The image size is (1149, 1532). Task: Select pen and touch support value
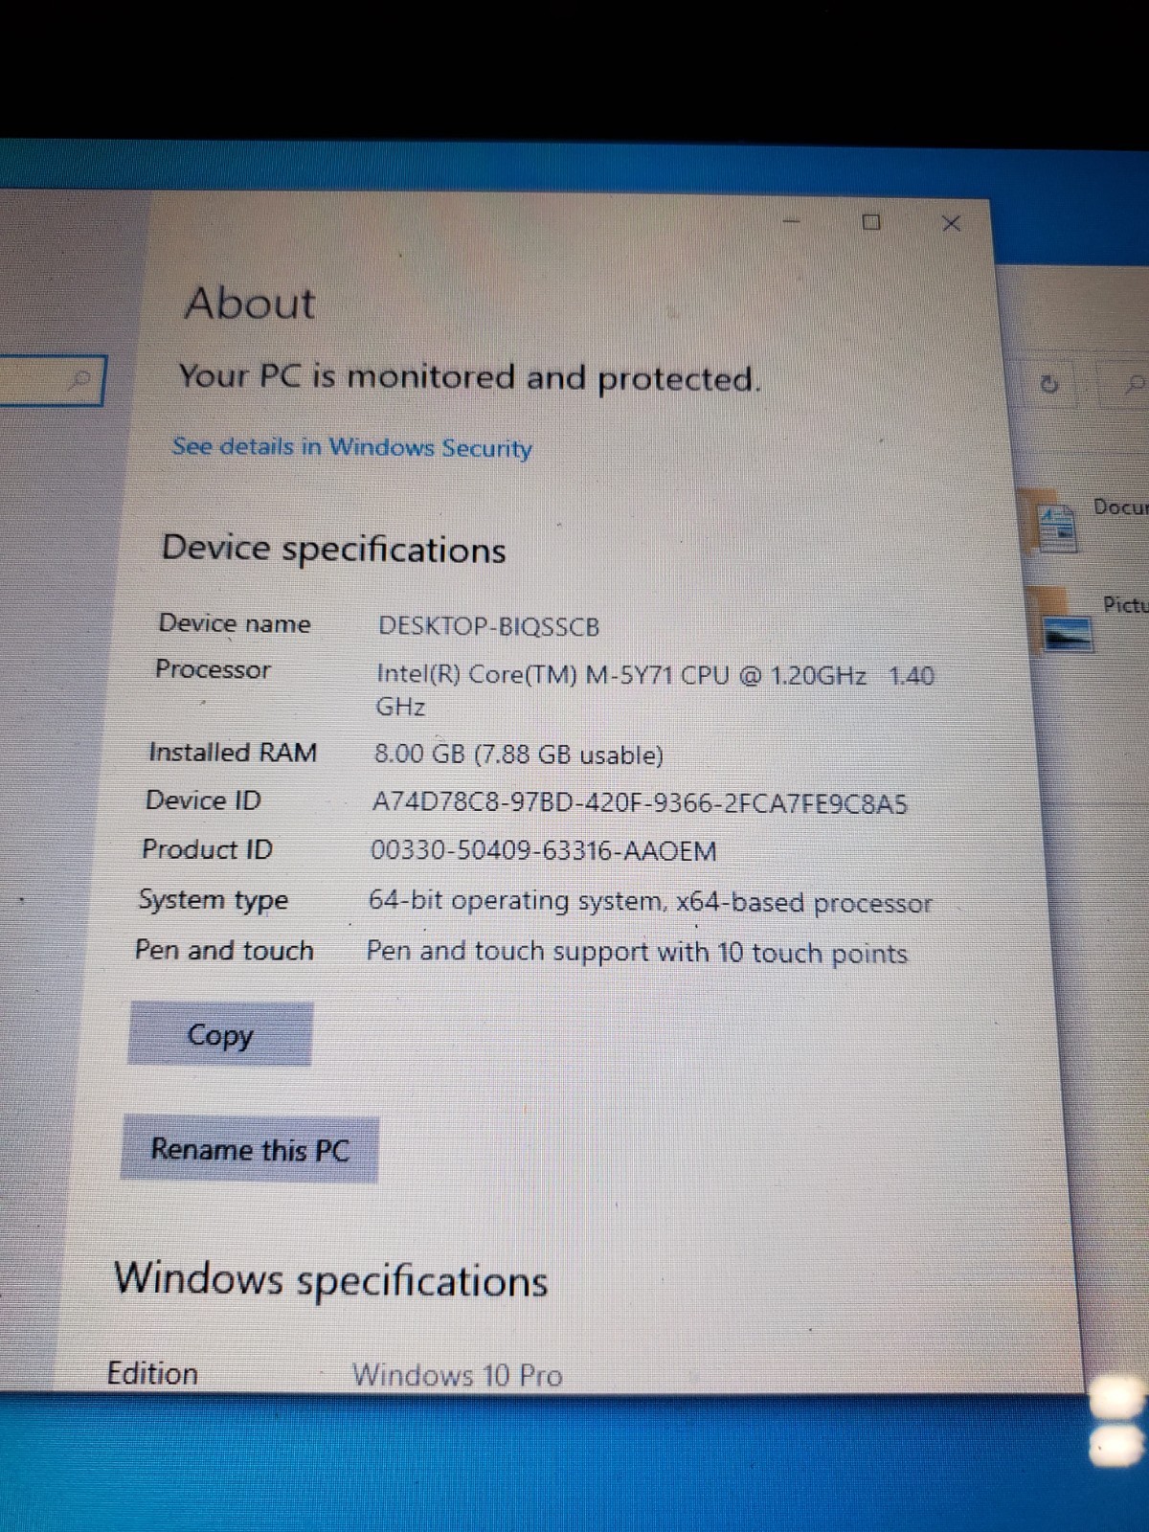tap(637, 952)
